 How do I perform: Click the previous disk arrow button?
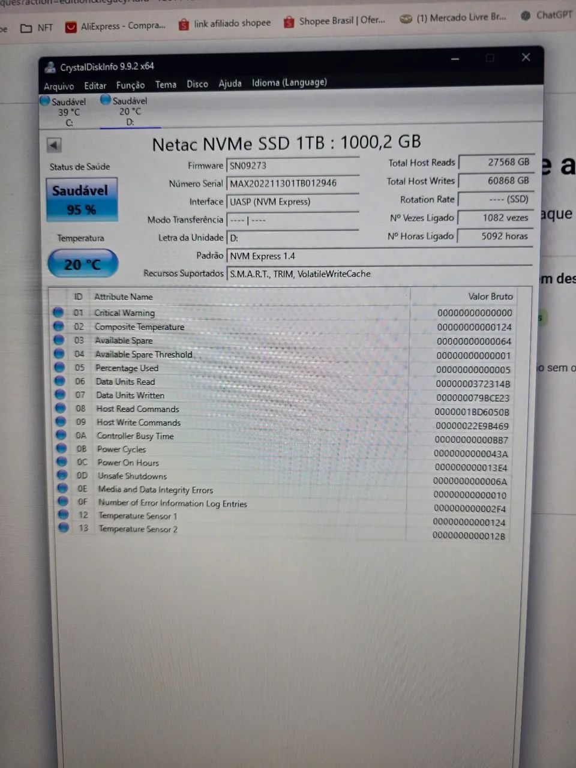54,145
